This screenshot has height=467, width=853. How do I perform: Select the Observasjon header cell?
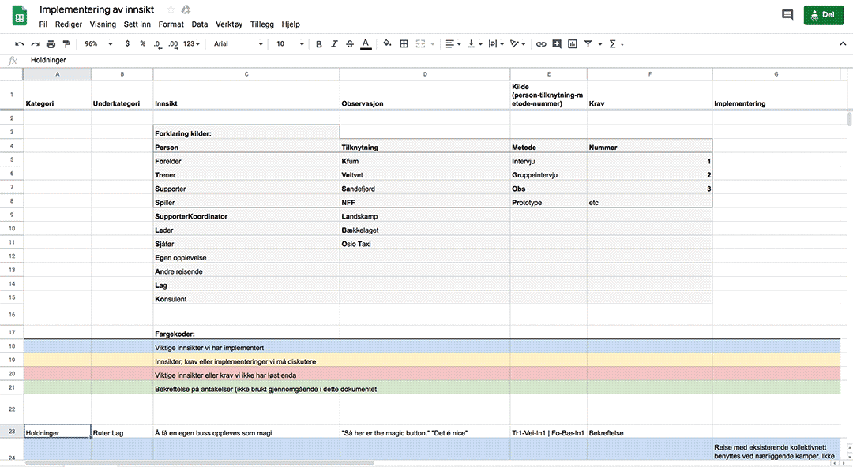(x=425, y=95)
